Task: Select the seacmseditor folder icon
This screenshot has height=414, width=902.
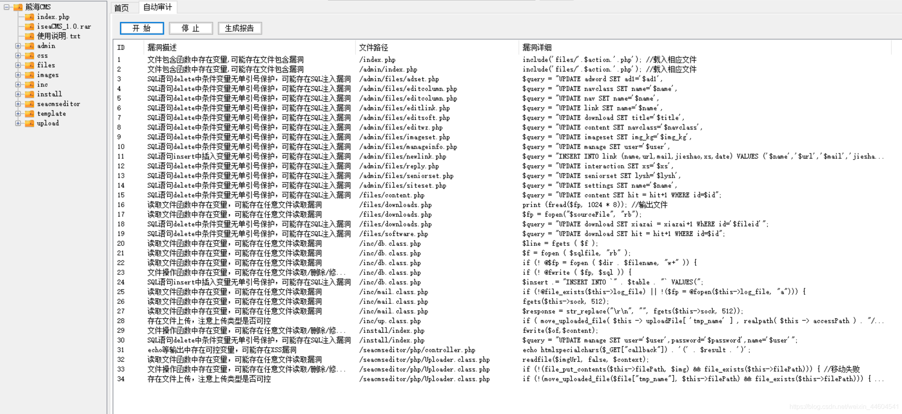Action: [30, 104]
